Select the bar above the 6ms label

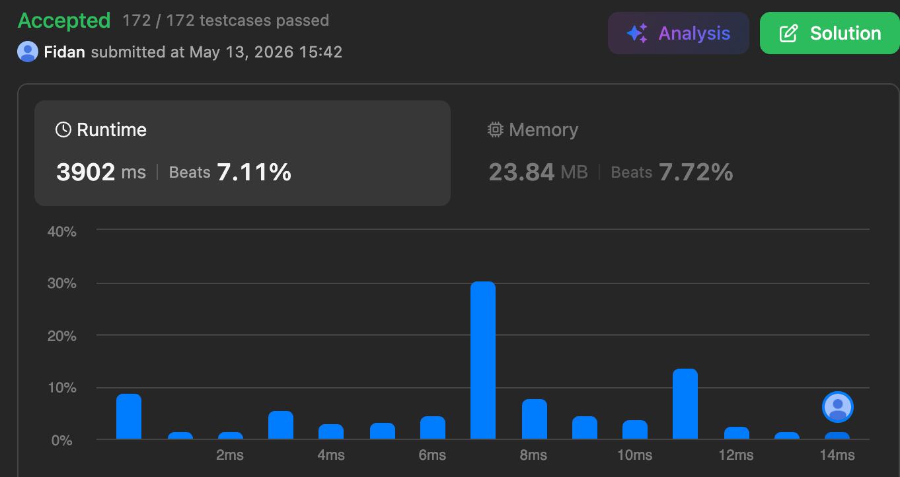pos(433,427)
